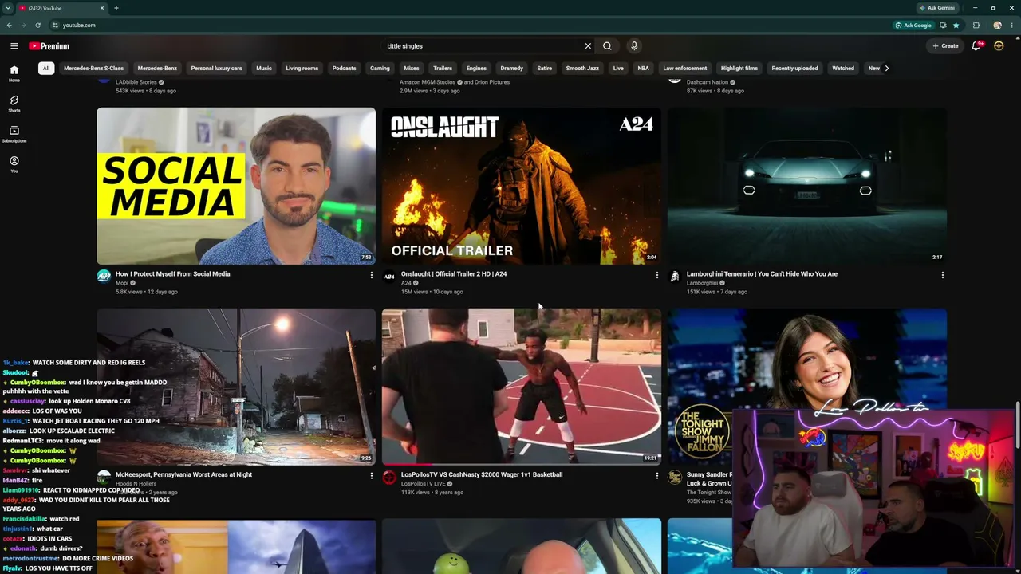Click the magnifier search button

[607, 46]
